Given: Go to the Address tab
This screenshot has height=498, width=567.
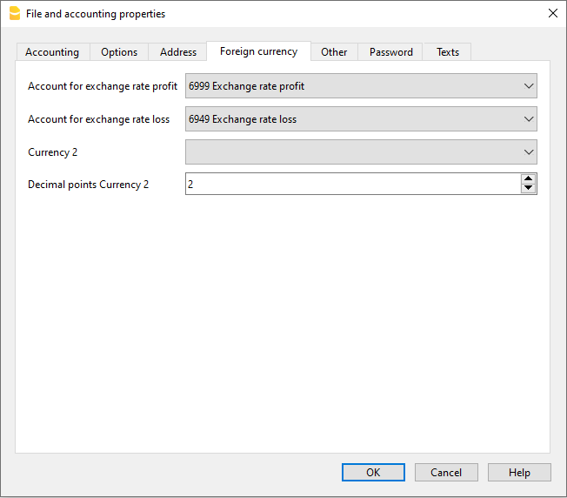Looking at the screenshot, I should [x=178, y=52].
